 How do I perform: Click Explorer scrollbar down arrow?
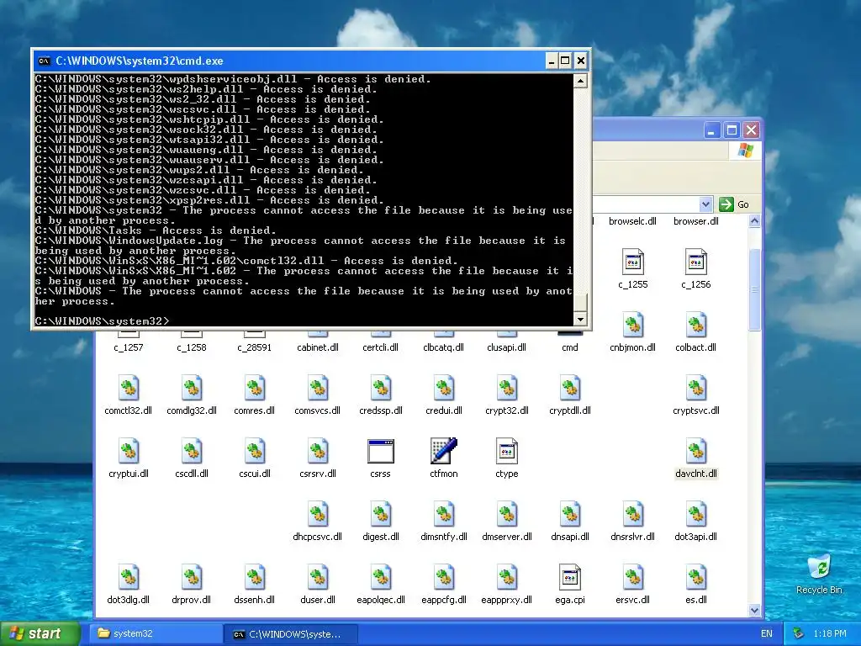click(754, 610)
